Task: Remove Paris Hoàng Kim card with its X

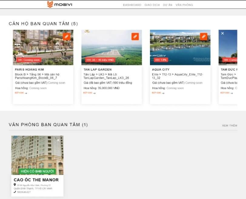Action: click(x=17, y=33)
